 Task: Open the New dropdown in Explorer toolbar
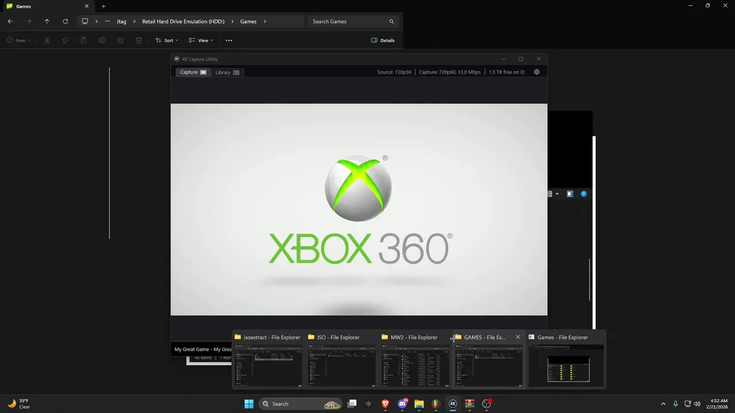pos(19,40)
